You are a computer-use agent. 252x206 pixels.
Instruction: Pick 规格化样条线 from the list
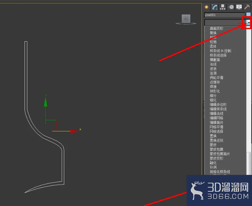tap(220, 172)
